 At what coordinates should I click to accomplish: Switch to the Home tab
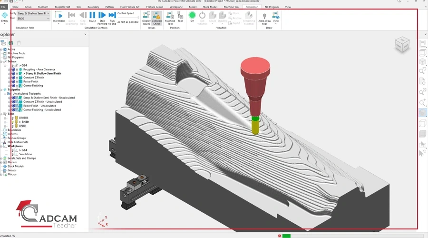pos(15,7)
